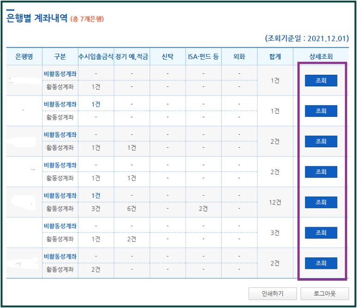Click the red (총 7개은행) text
Viewport: 357px width, 308px height.
coord(87,18)
